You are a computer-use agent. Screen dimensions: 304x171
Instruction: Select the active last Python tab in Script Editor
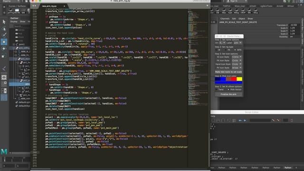pos(288,168)
